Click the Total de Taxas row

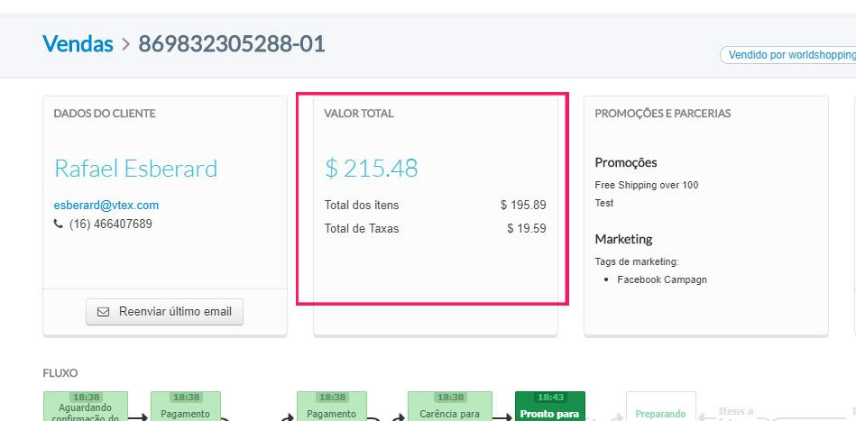click(435, 228)
